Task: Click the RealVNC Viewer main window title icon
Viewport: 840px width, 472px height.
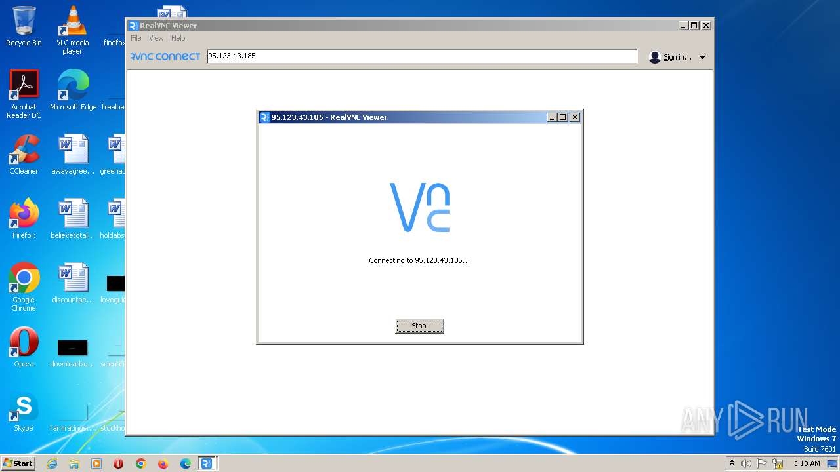Action: pyautogui.click(x=133, y=26)
